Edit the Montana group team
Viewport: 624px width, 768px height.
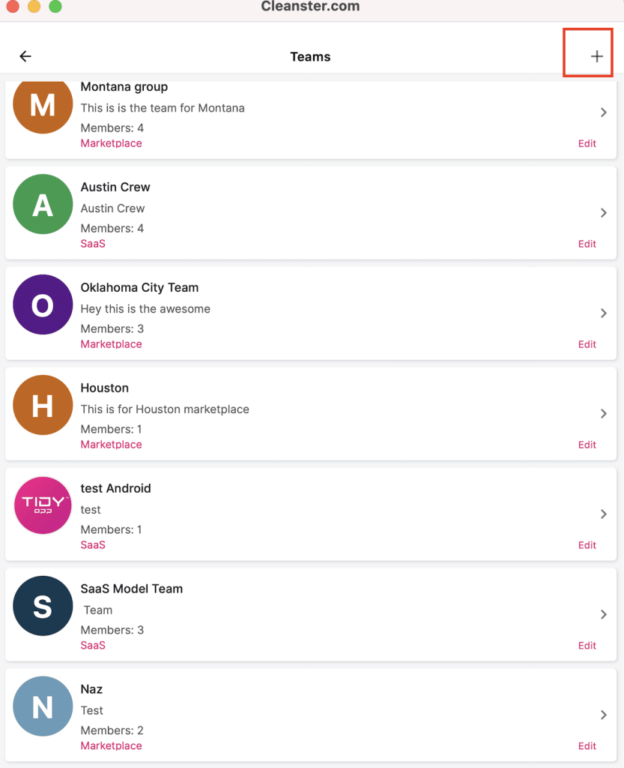587,143
